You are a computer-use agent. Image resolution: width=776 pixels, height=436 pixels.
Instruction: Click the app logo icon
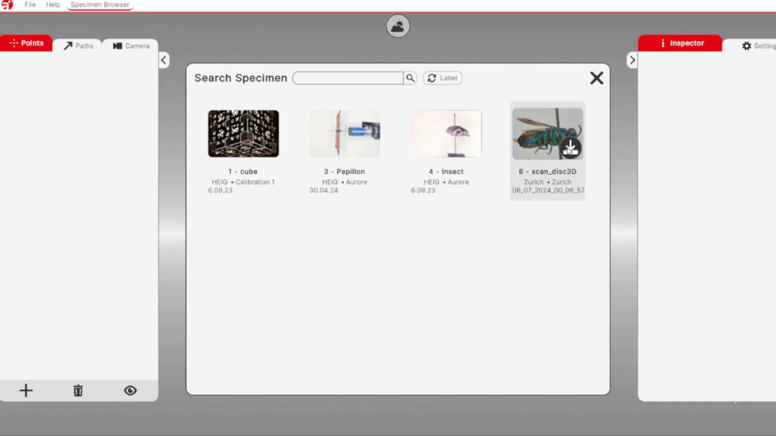7,5
